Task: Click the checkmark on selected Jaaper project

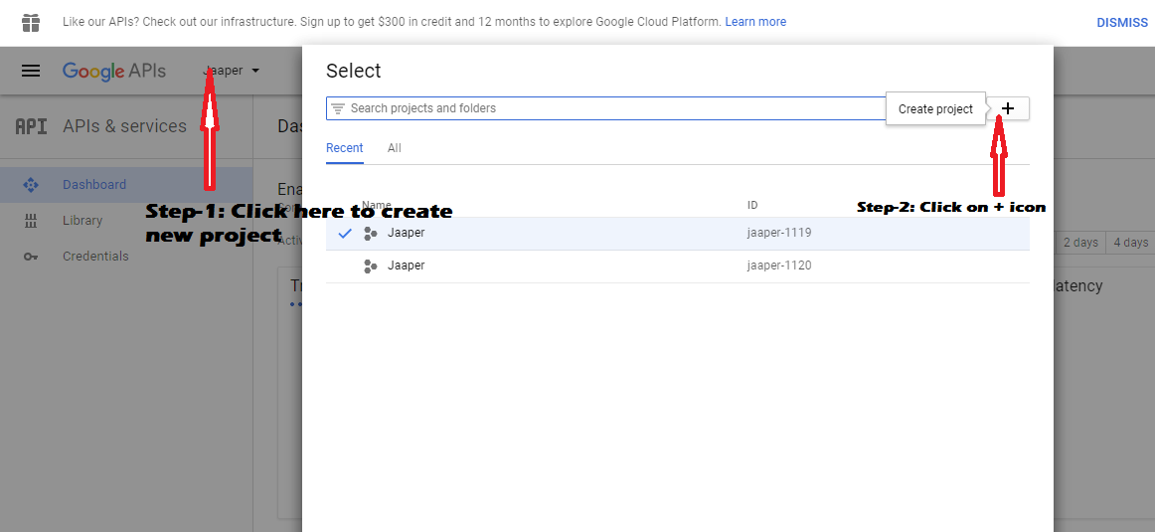Action: coord(345,234)
